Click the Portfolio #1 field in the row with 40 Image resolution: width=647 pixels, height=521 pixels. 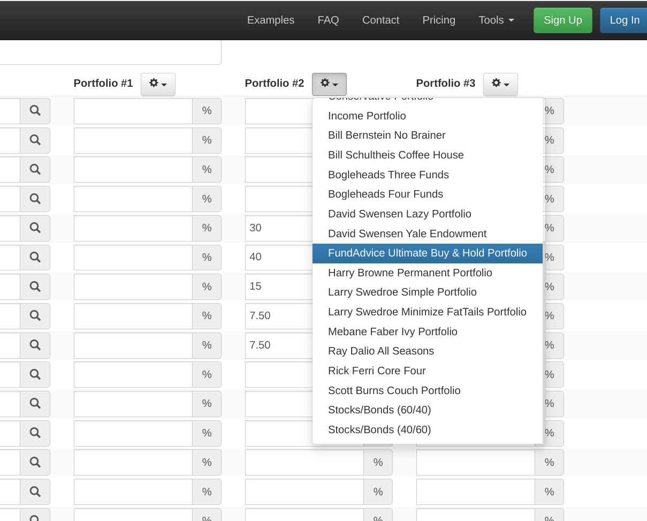133,258
